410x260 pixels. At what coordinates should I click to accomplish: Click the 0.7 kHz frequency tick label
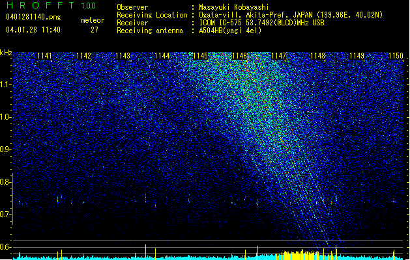(x=6, y=214)
